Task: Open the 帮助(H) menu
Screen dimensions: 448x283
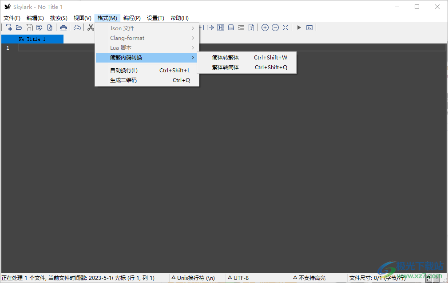Action: point(179,18)
